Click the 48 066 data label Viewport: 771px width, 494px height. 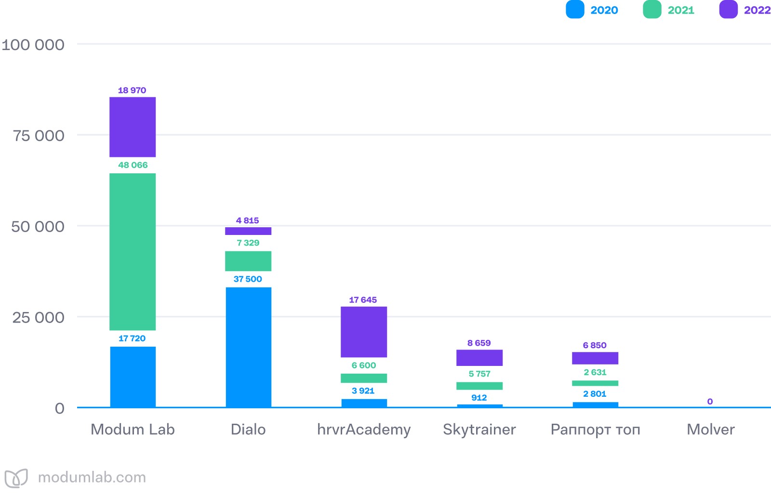click(133, 165)
